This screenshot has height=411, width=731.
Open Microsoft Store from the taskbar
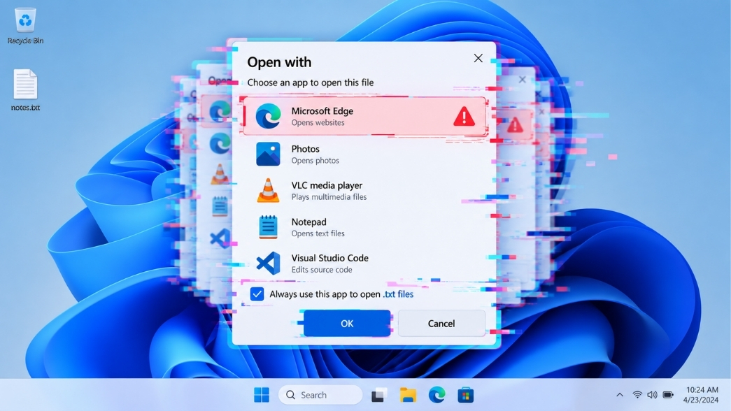pyautogui.click(x=465, y=395)
